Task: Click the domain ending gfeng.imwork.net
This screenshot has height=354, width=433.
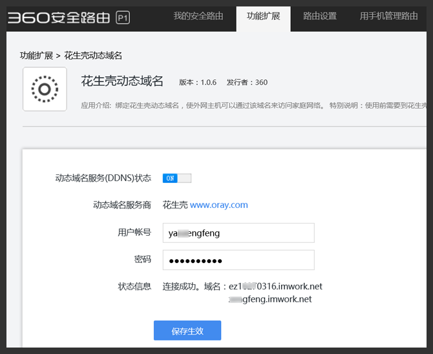Action: pos(270,299)
